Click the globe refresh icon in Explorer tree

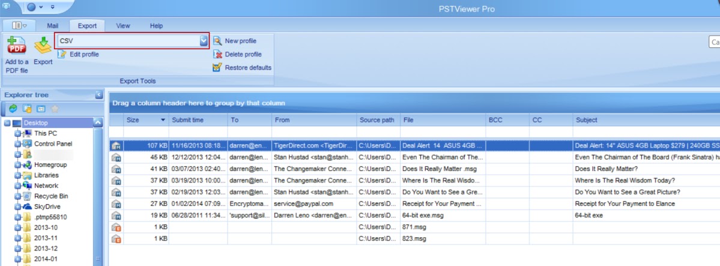click(13, 109)
